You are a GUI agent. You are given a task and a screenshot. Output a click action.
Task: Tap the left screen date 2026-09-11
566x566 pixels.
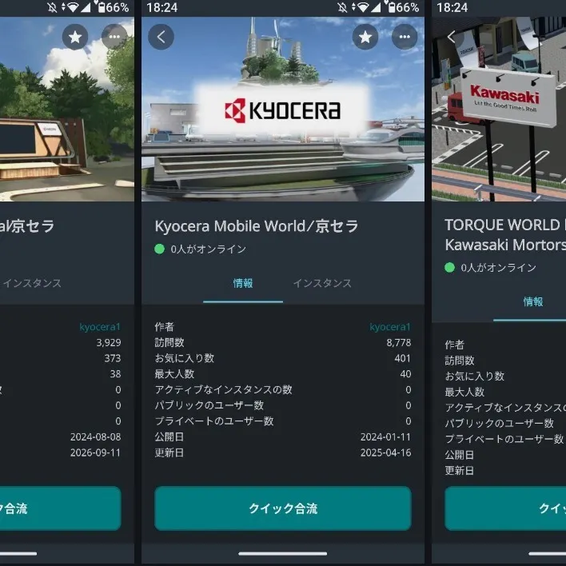point(96,452)
